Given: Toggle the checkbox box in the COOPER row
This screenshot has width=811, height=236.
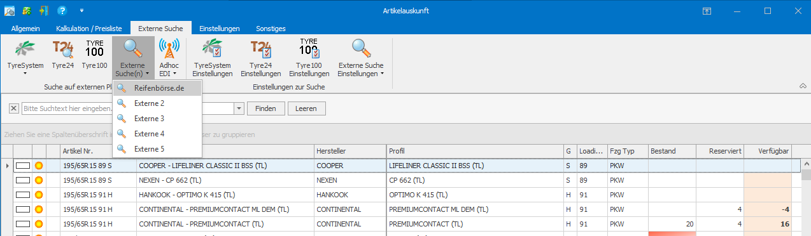Looking at the screenshot, I should click(x=23, y=166).
